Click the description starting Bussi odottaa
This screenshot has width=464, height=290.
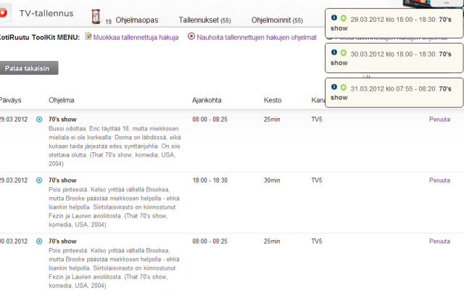pyautogui.click(x=115, y=146)
